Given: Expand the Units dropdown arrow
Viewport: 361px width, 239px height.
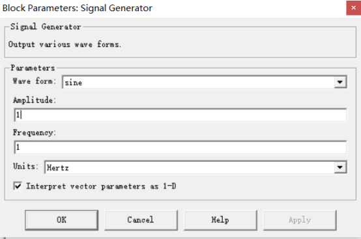Looking at the screenshot, I should pyautogui.click(x=340, y=167).
